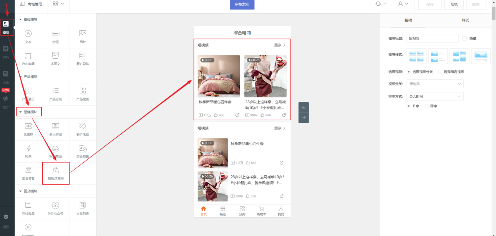Choose the 图片 image module
This screenshot has height=236, width=496.
(83, 37)
